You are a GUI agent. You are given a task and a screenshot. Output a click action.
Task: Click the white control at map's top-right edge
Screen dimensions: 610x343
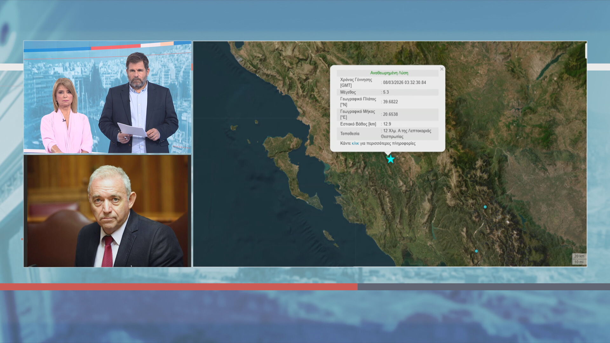pyautogui.click(x=586, y=51)
